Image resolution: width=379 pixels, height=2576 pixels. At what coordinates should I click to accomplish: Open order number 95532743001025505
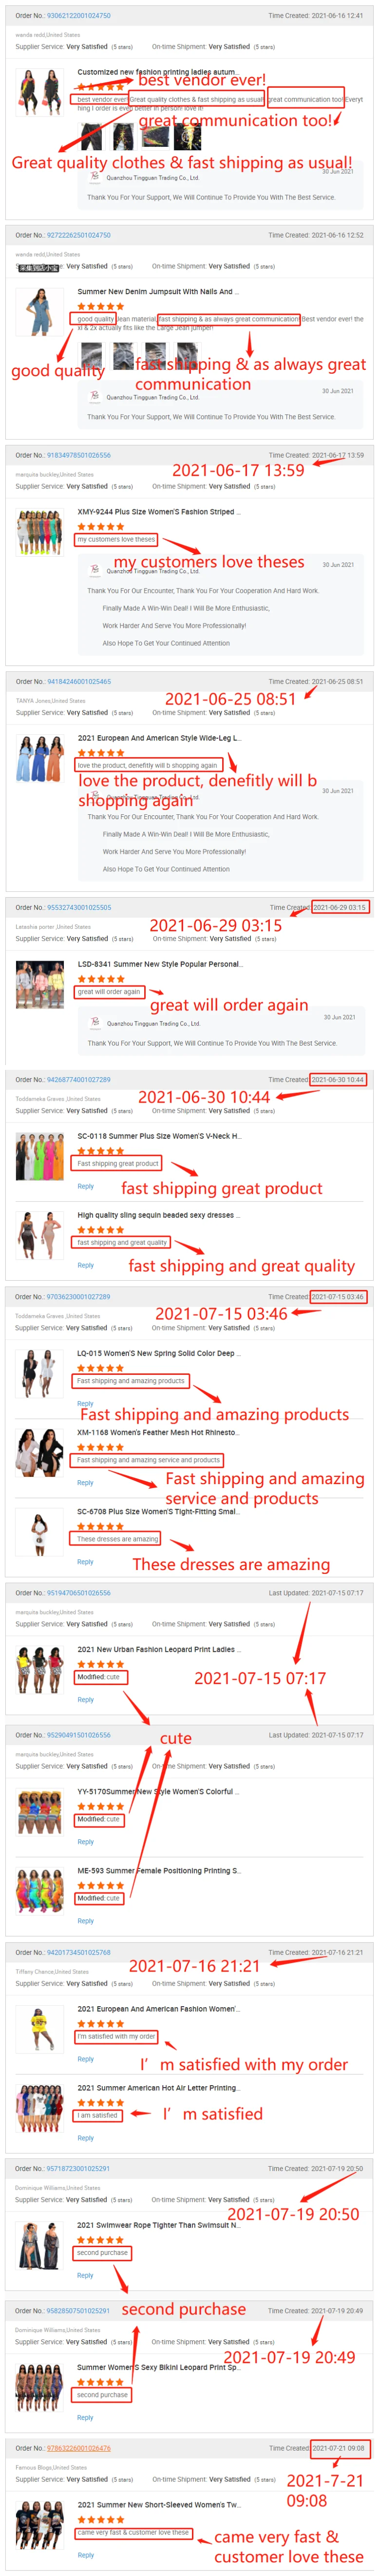coord(79,907)
